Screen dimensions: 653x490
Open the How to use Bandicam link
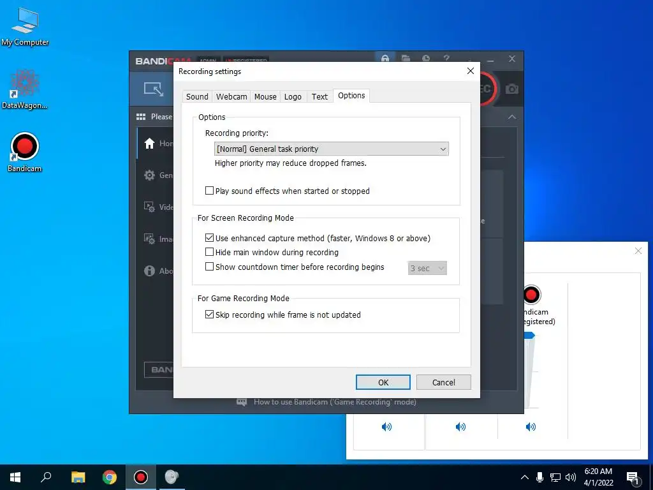[335, 402]
